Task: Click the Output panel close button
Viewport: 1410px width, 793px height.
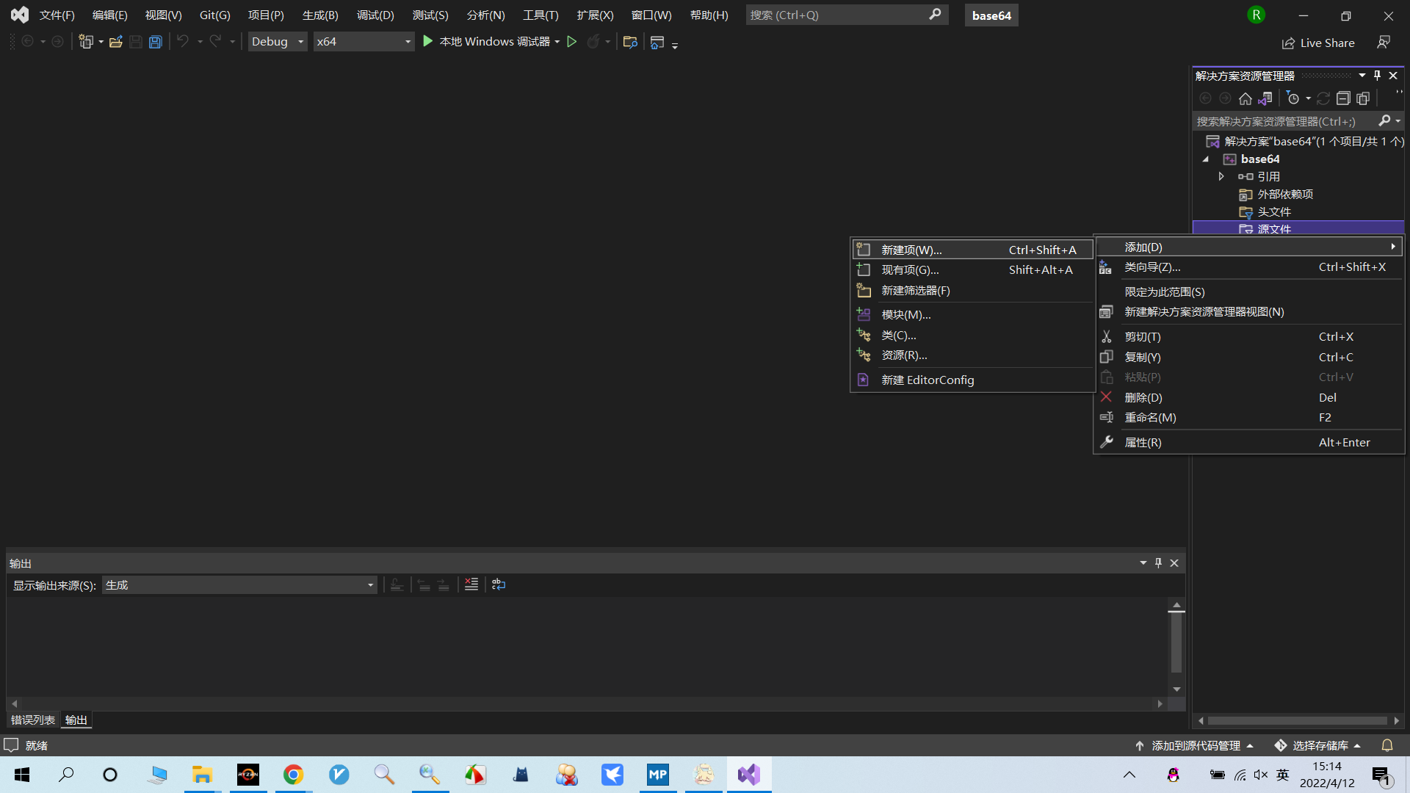Action: pyautogui.click(x=1175, y=562)
